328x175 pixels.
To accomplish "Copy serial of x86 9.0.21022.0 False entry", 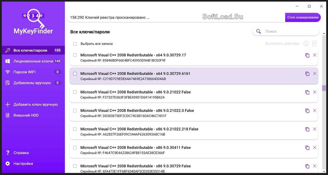I will (307, 111).
